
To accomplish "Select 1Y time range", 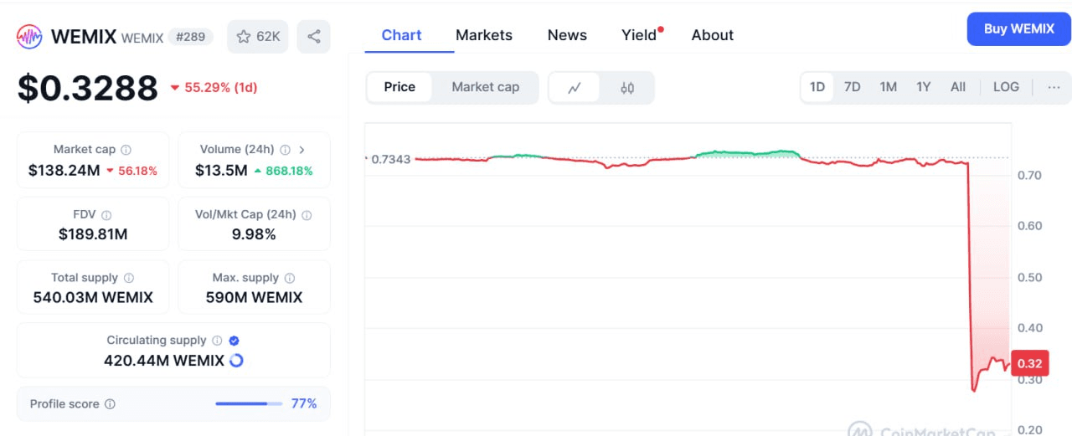I will coord(924,87).
